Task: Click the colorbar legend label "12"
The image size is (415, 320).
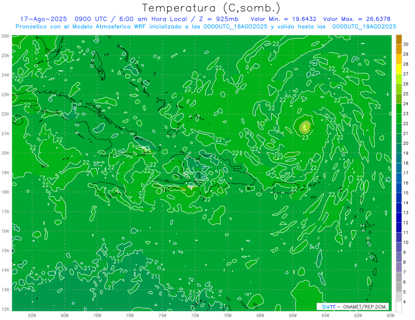Action: (406, 223)
